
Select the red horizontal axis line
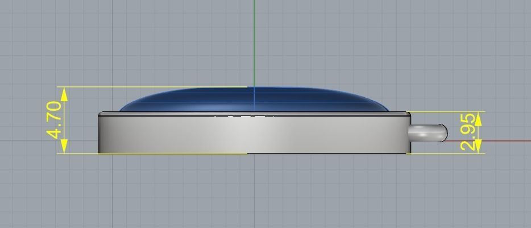pos(489,140)
